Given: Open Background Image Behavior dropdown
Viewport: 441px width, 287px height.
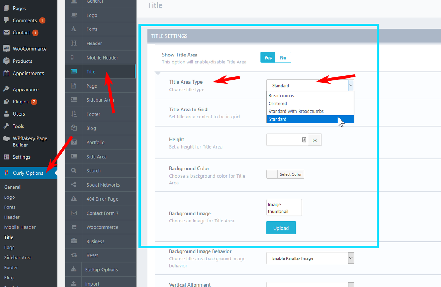Looking at the screenshot, I should click(x=310, y=258).
